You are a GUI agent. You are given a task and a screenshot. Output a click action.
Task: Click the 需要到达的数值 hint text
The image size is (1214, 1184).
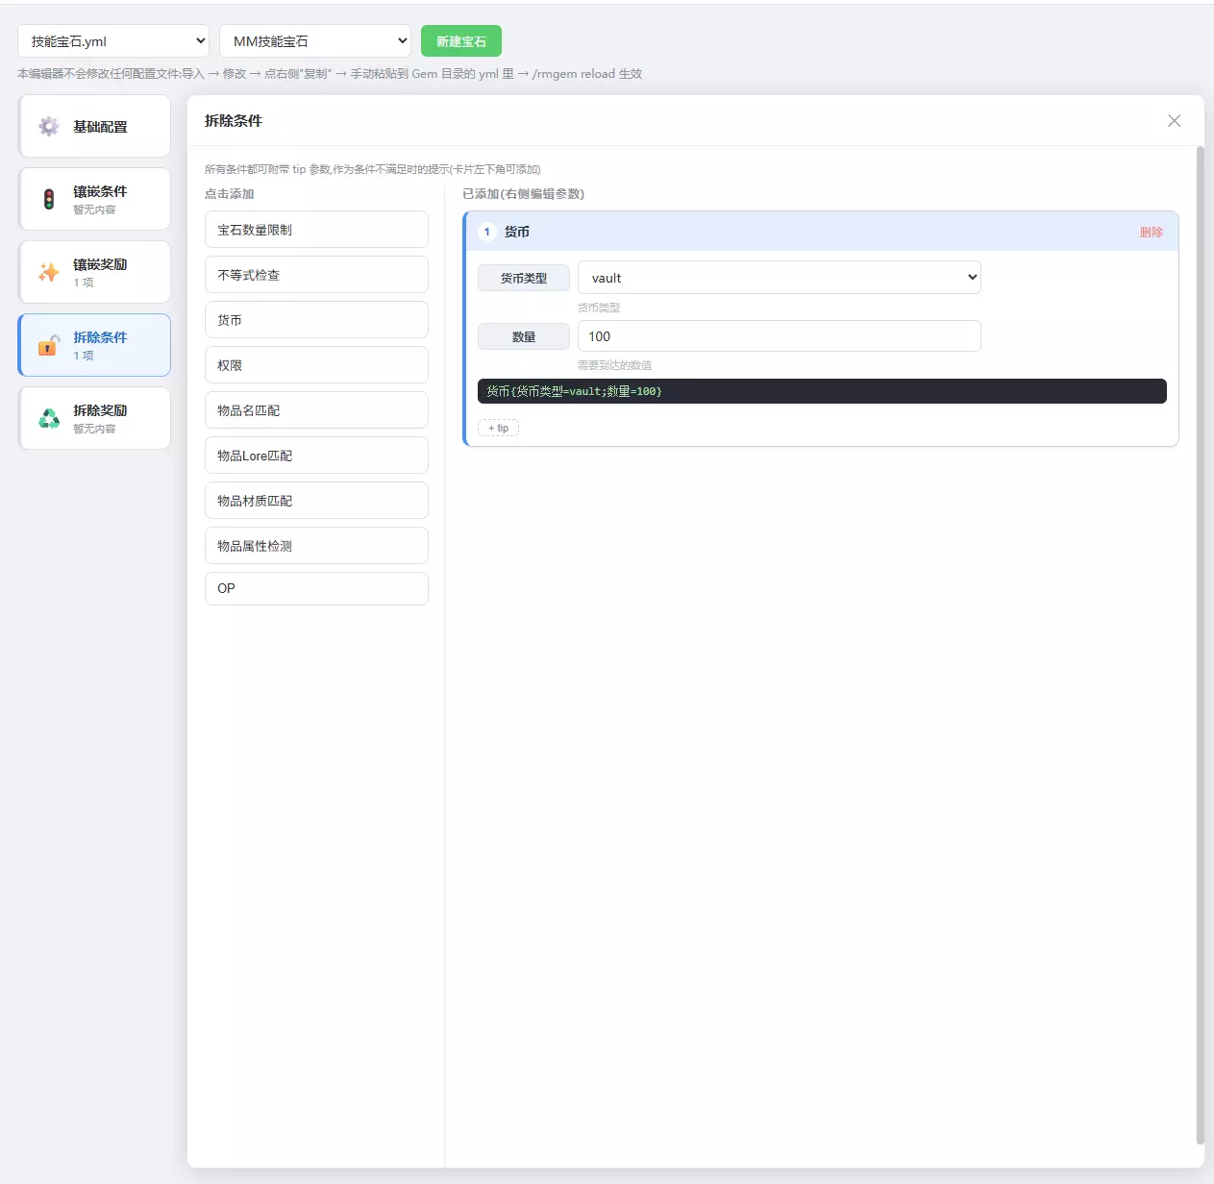(614, 365)
